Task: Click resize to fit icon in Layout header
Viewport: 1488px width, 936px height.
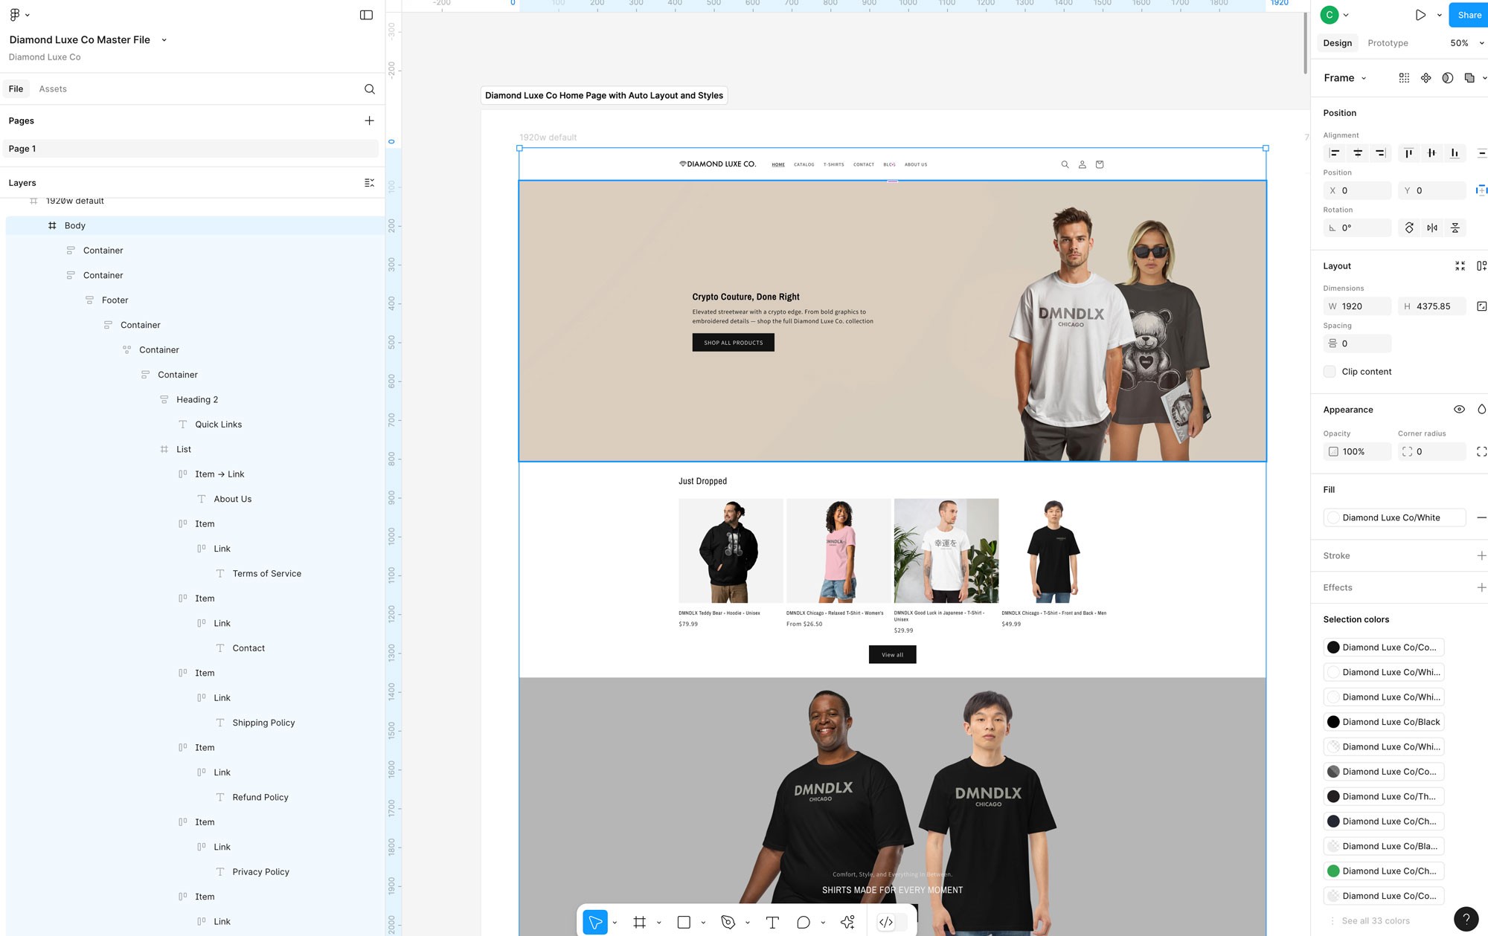Action: point(1460,266)
